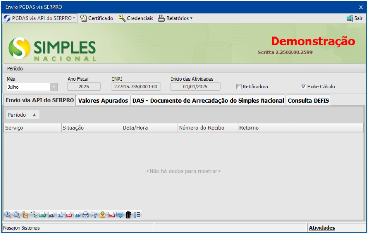Switch to the Valores Apurados tab
The height and width of the screenshot is (233, 368).
103,101
